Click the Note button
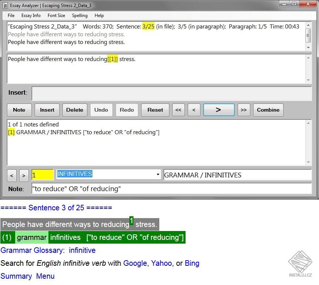The height and width of the screenshot is (285, 319). pos(19,110)
